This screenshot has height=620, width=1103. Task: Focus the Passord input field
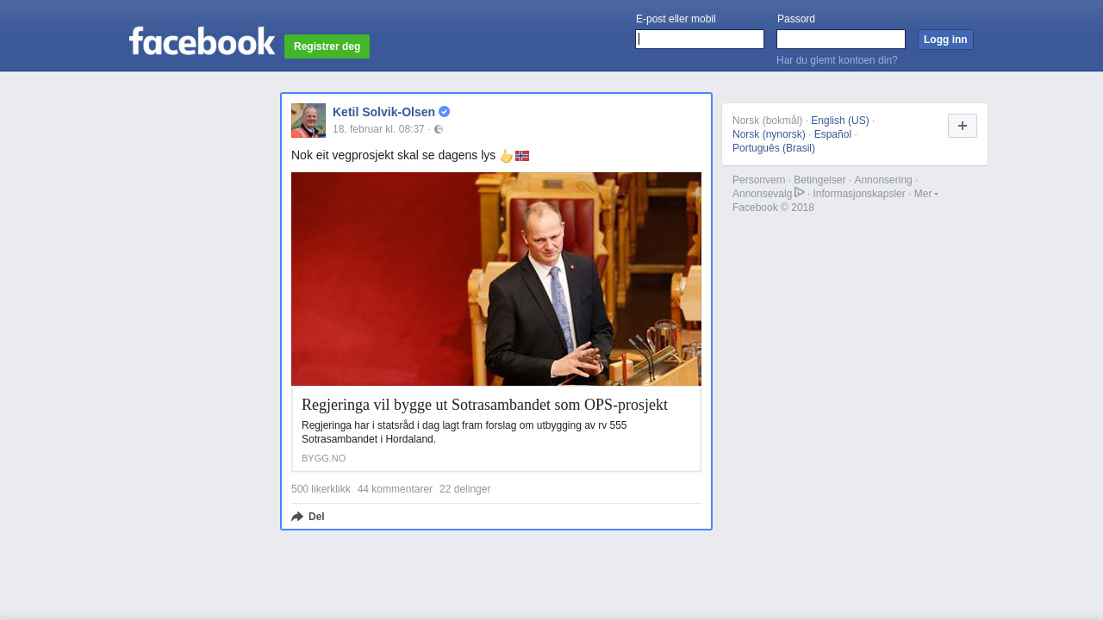841,40
